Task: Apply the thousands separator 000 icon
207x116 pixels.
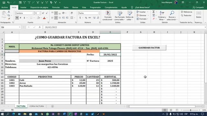Action: [90, 18]
